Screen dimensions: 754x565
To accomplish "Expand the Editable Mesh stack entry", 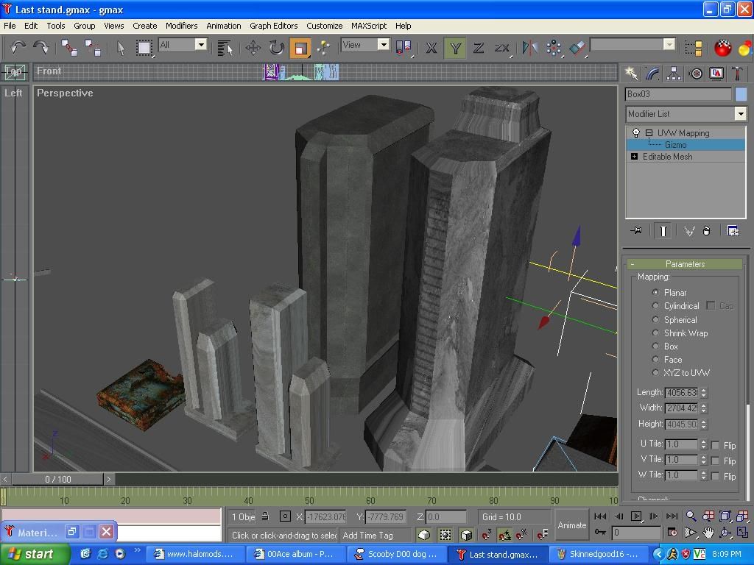I will click(x=634, y=157).
